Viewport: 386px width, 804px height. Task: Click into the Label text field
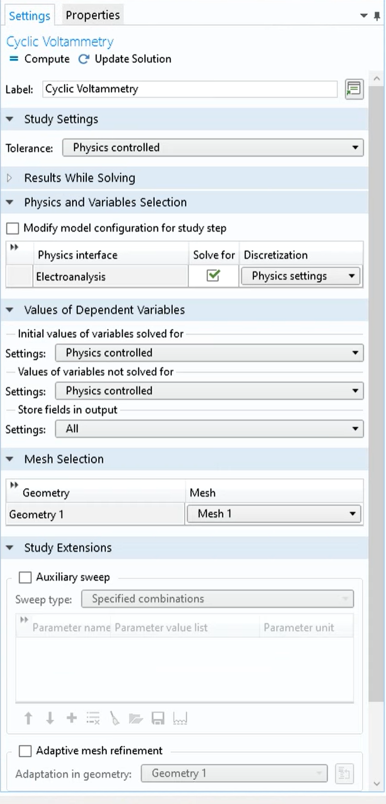pos(190,89)
